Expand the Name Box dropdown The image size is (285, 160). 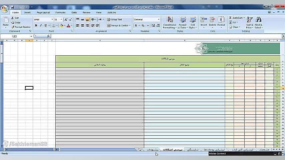(x=31, y=36)
